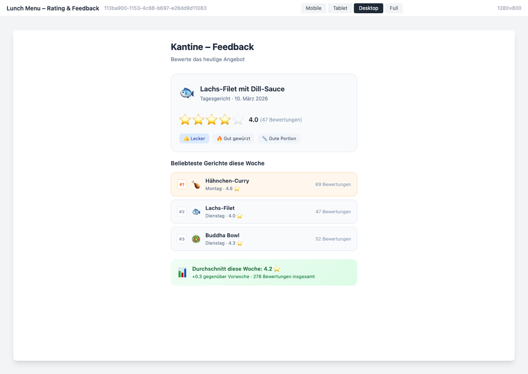
Task: Click the #1 rank badge
Action: [182, 185]
